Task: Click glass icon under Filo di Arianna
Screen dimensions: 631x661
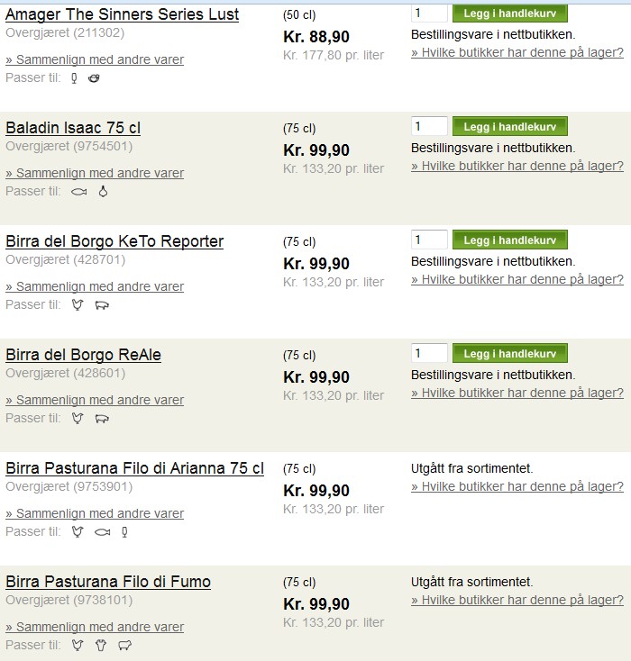Action: pos(124,532)
